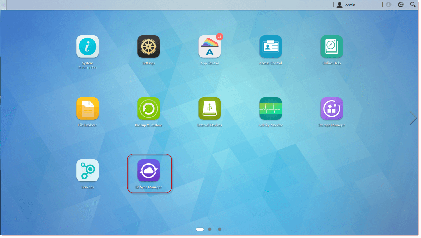Click the 'Activity Monitor' label
Image resolution: width=421 pixels, height=238 pixels.
click(270, 125)
